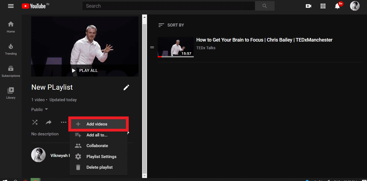Click Delete playlist in the menu
This screenshot has height=181, width=367.
(100, 167)
